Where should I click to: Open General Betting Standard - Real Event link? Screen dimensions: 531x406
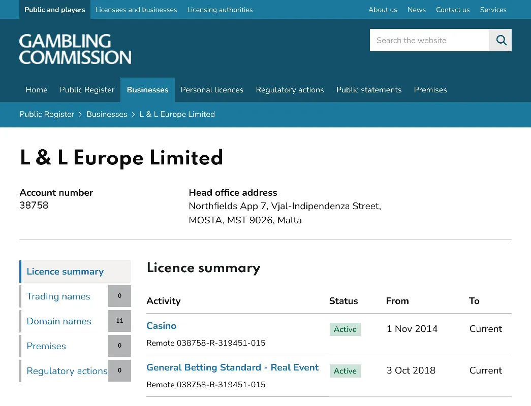point(232,367)
